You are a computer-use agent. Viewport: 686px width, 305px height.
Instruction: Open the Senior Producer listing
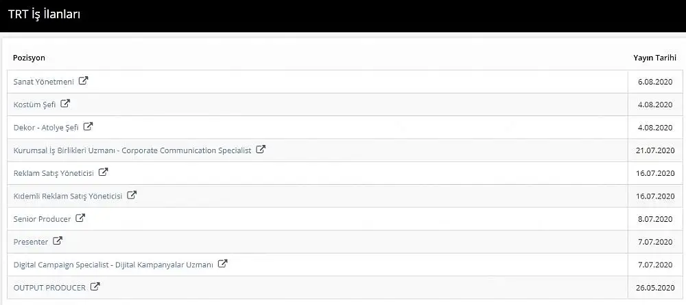42,218
